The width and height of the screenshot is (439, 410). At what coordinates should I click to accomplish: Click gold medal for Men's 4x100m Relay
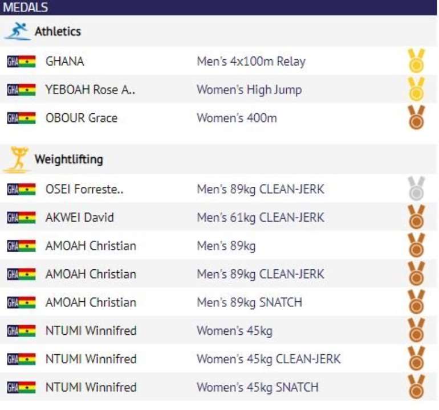click(416, 61)
